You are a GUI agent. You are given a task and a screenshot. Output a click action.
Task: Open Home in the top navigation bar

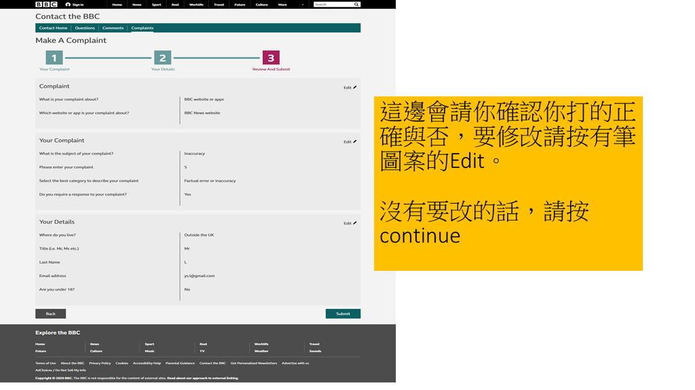click(117, 5)
